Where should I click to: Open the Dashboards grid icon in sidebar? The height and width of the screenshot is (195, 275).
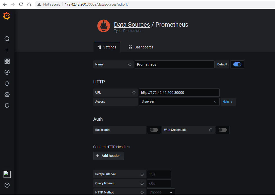click(7, 61)
